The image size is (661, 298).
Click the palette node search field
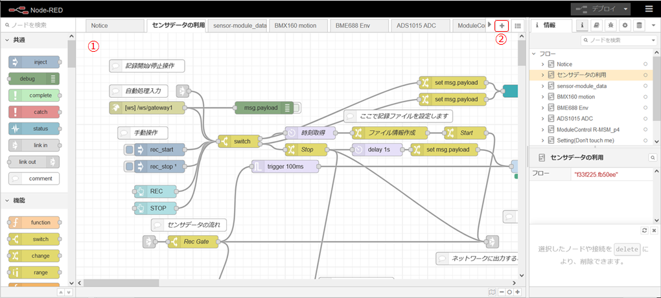click(39, 25)
